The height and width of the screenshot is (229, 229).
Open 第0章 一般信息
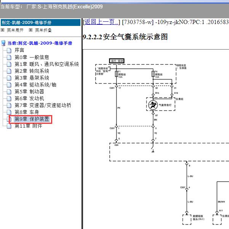point(32,57)
